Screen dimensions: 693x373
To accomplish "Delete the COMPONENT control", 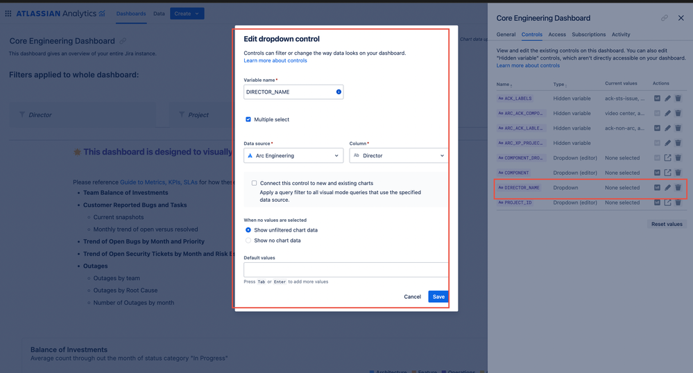I will pos(678,173).
